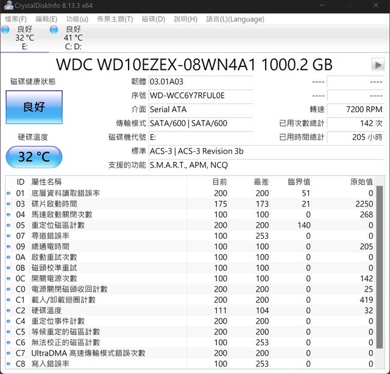Open the 檔案(F) menu
390x374 pixels.
(16, 19)
